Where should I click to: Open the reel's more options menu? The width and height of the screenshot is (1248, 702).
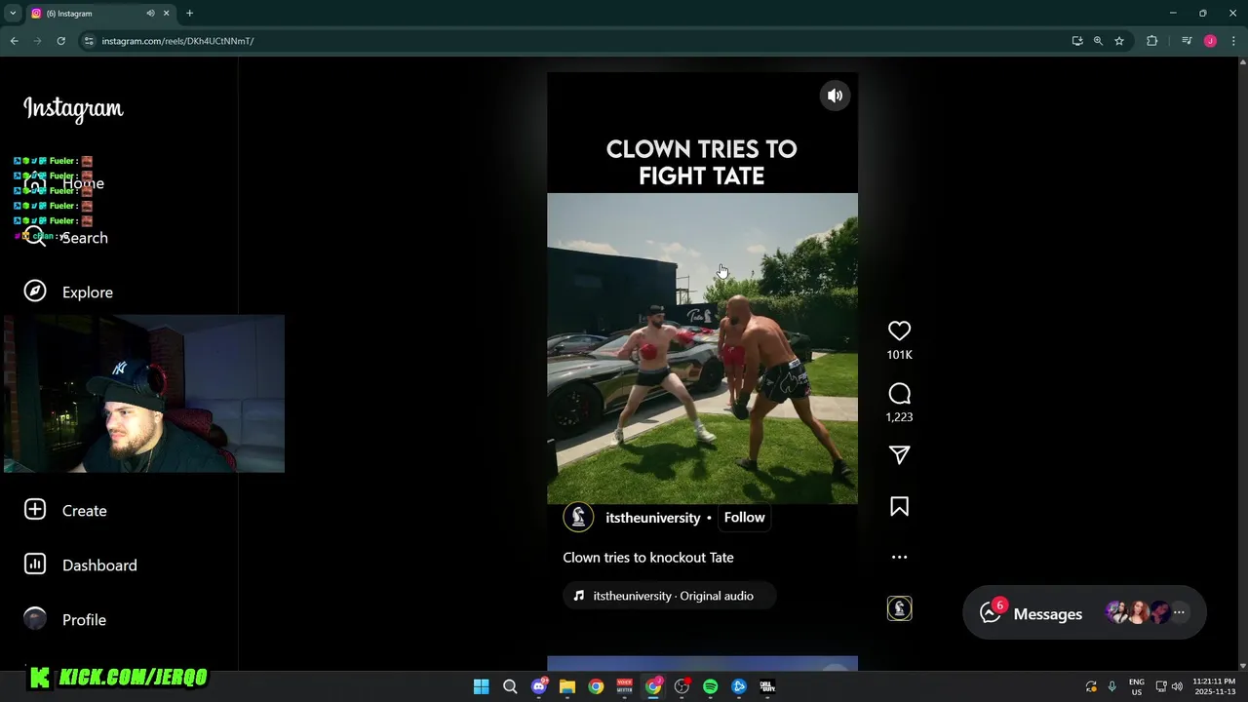pos(899,558)
